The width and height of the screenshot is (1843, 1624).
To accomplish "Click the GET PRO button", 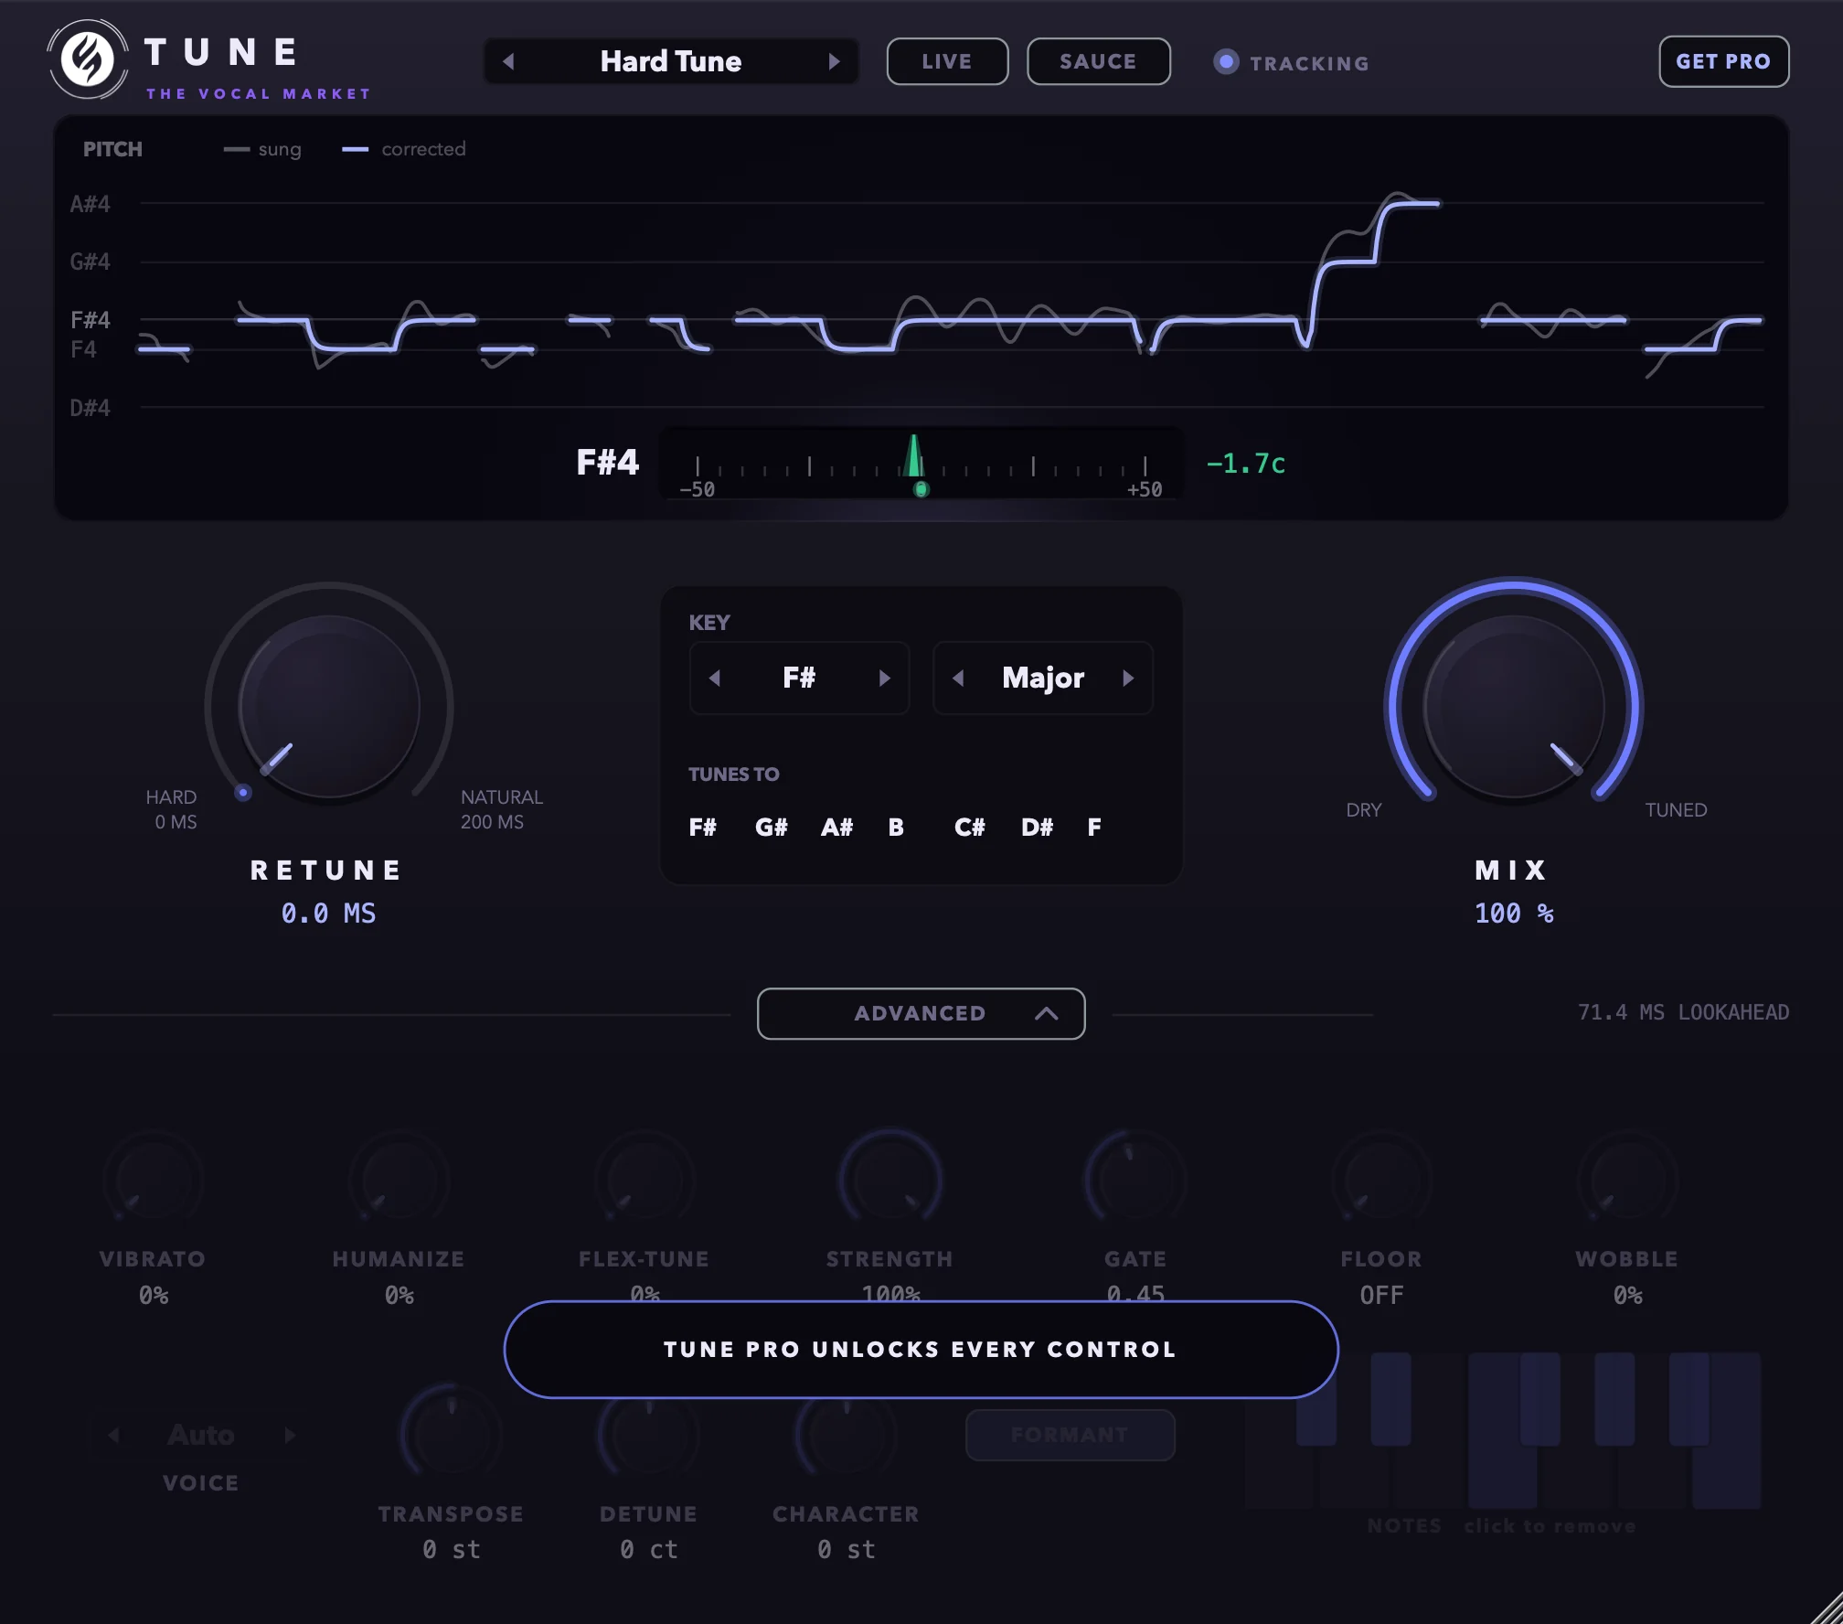I will [x=1723, y=61].
